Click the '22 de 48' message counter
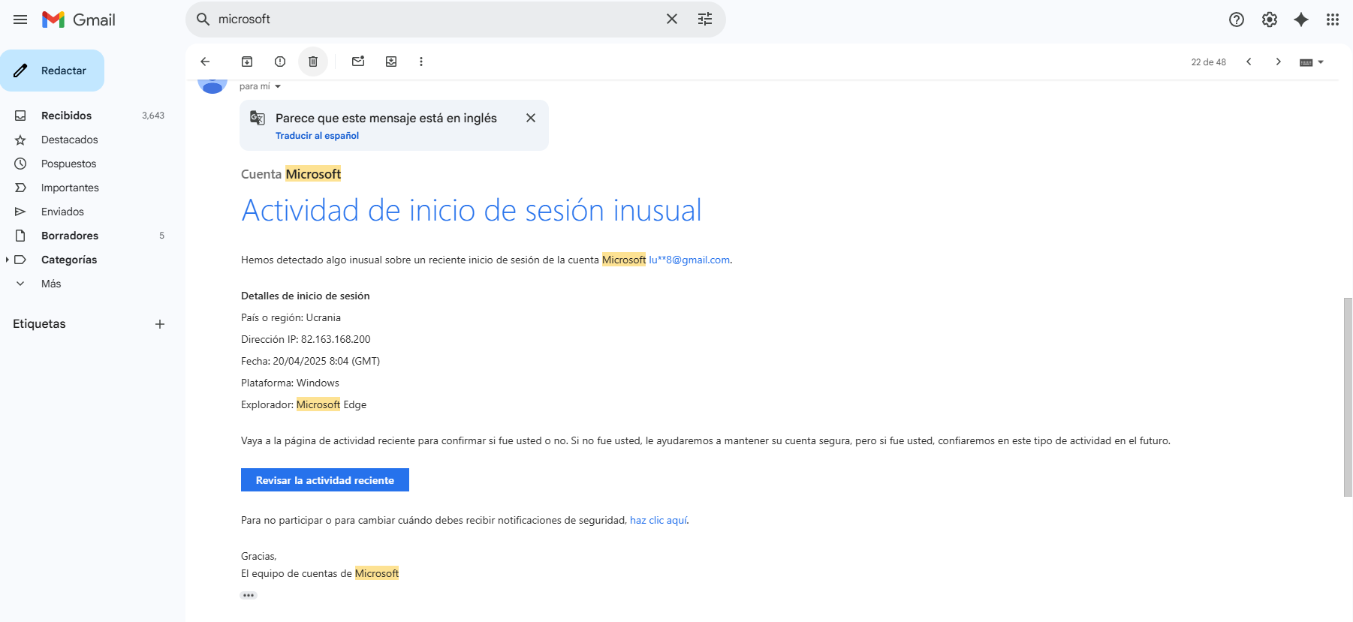Viewport: 1353px width, 622px height. [x=1208, y=62]
